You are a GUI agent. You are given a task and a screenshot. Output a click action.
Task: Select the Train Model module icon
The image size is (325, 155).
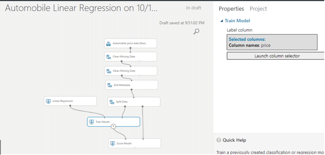pos(91,122)
